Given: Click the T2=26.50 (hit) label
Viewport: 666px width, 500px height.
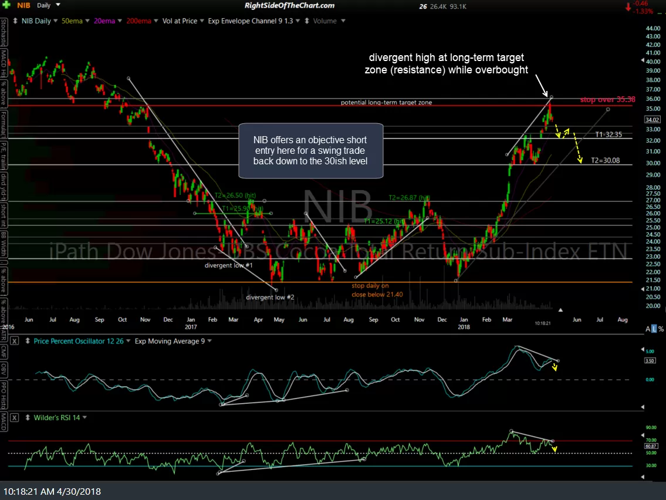Looking at the screenshot, I should [x=235, y=195].
